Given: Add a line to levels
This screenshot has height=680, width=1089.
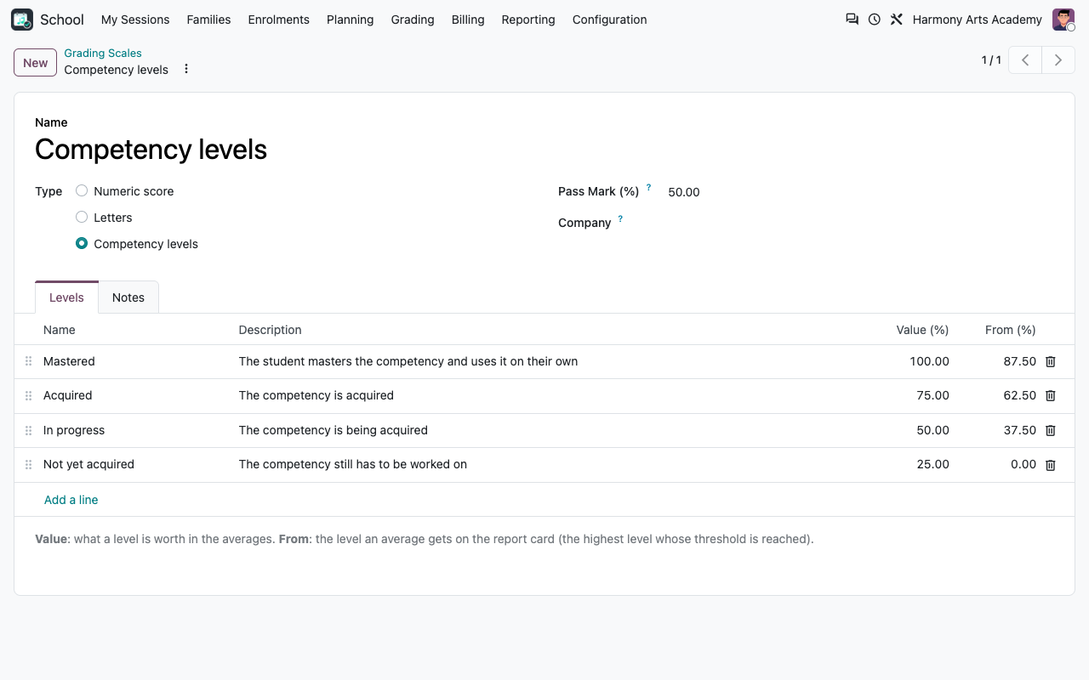Looking at the screenshot, I should click(71, 500).
